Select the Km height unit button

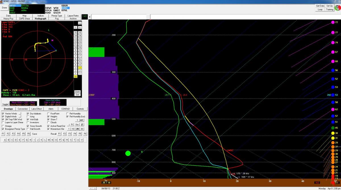pos(77,124)
